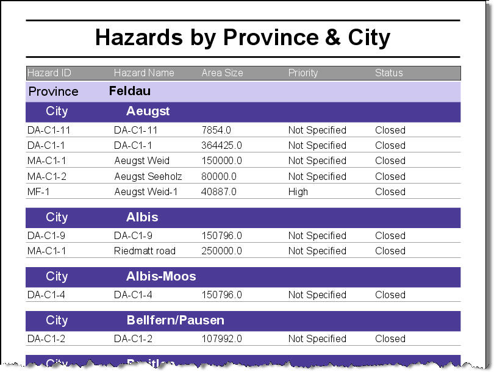
Task: Select the MF-1 hazard ID
Action: click(37, 191)
